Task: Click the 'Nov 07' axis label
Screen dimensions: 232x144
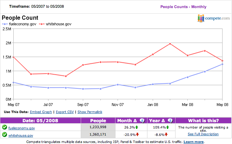Action: (x=118, y=105)
